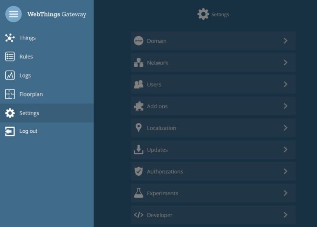Click the Domain www globe icon

pyautogui.click(x=139, y=41)
